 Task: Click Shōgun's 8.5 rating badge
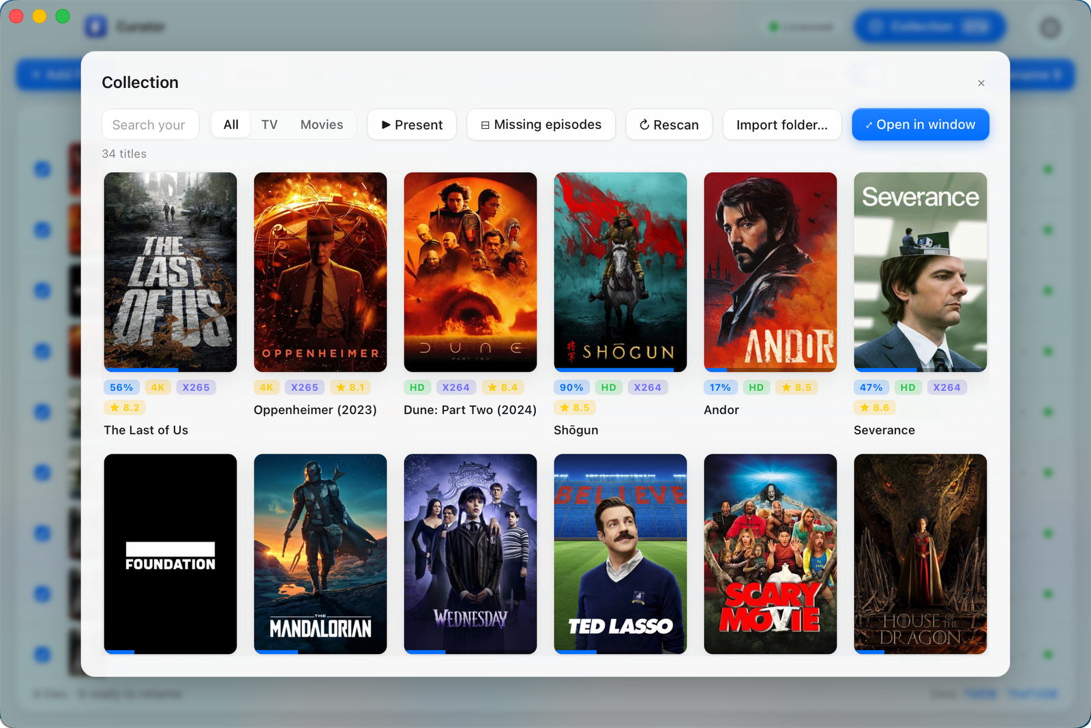pos(576,408)
